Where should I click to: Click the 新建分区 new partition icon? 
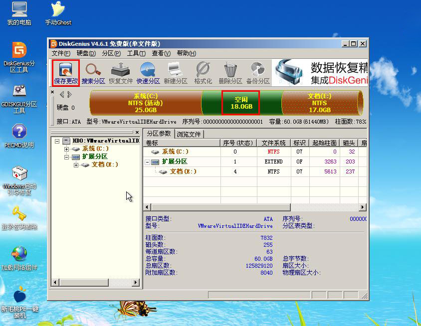175,73
